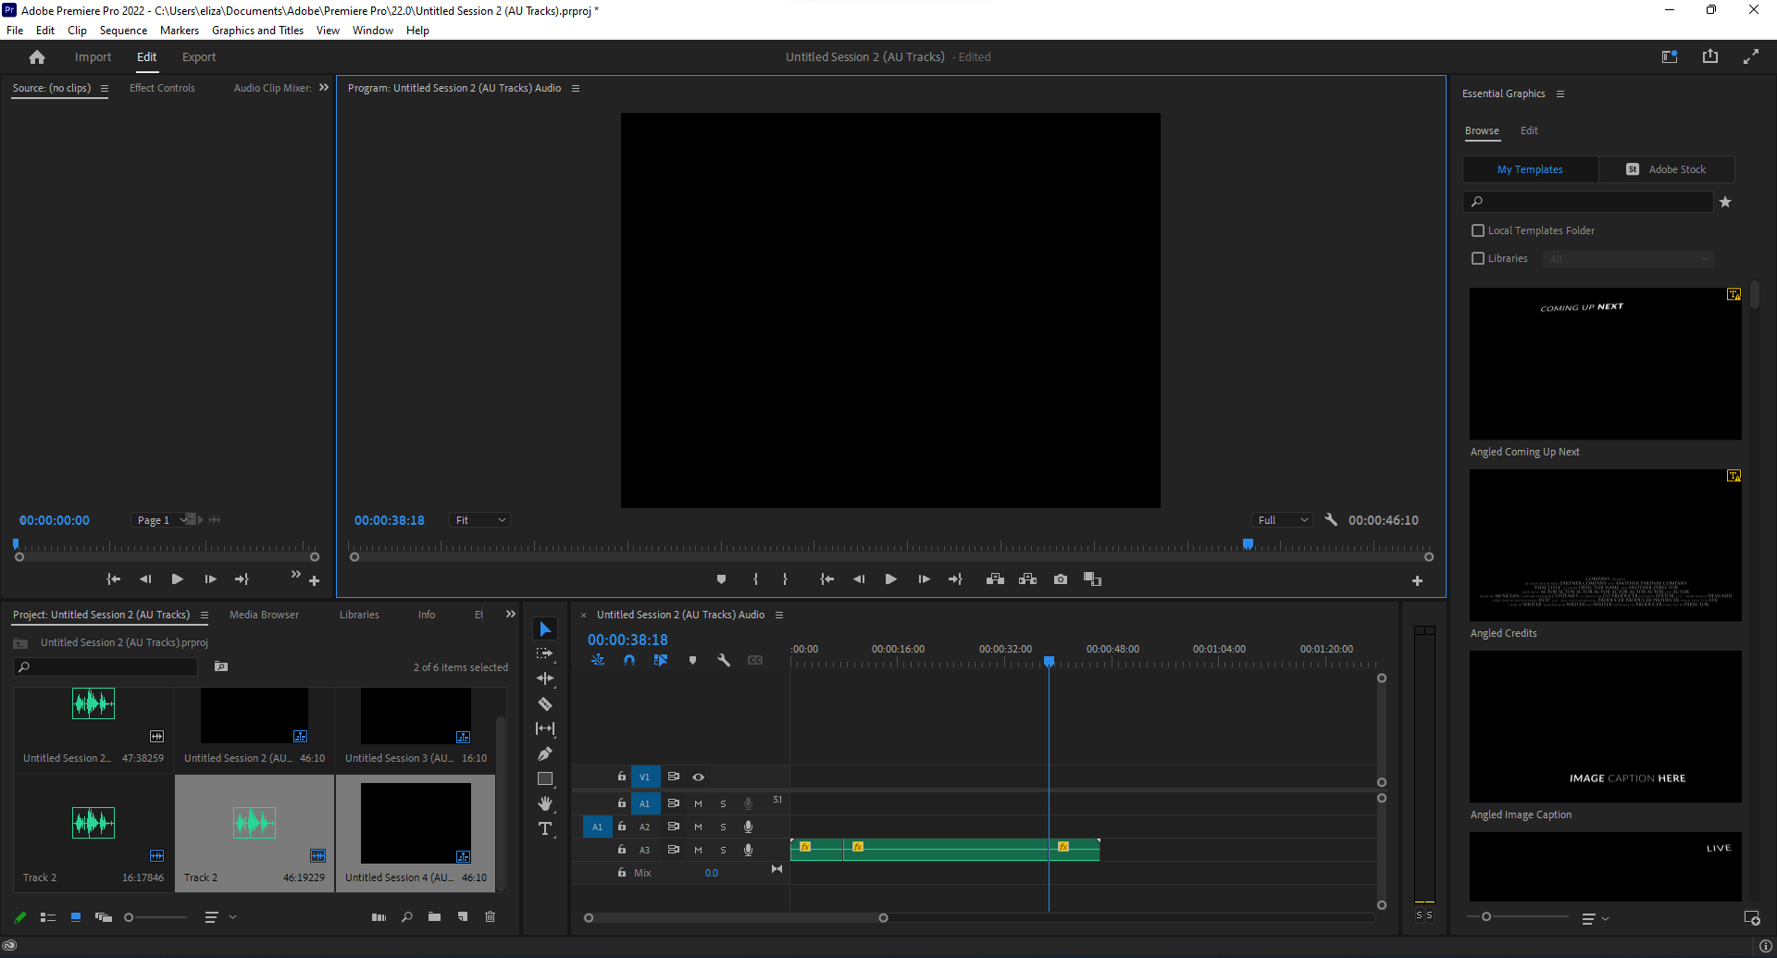The height and width of the screenshot is (958, 1777).
Task: Click the Add Marker button in program monitor
Action: (721, 579)
